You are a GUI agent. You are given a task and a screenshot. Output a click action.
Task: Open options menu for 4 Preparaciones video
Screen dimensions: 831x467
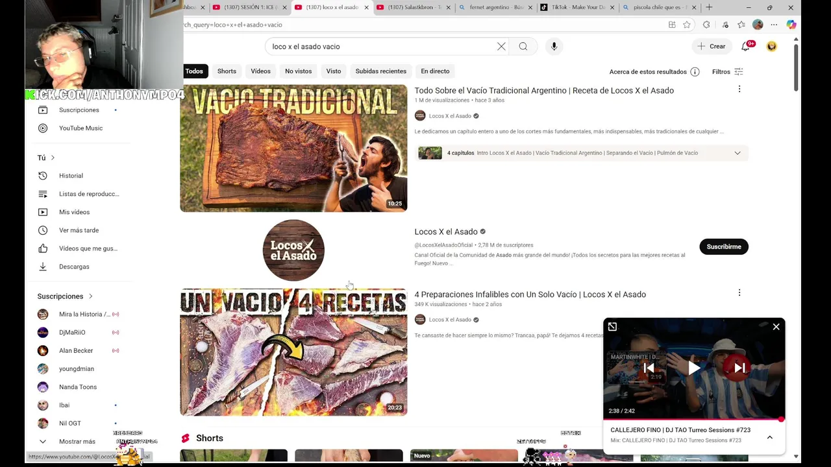coord(739,293)
